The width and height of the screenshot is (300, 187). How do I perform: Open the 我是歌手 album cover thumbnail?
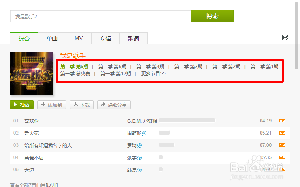[x=32, y=74]
